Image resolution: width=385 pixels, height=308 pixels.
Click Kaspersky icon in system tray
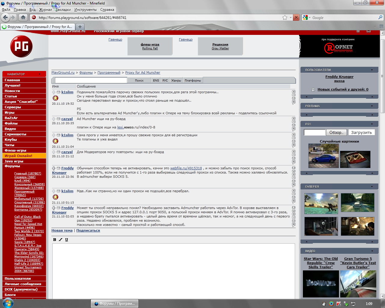click(339, 303)
